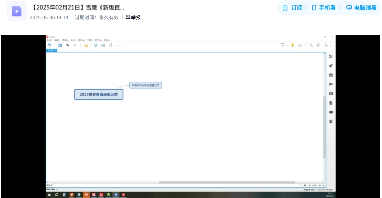The height and width of the screenshot is (198, 382).
Task: Open the 插入(I) menu
Action: tap(73, 40)
